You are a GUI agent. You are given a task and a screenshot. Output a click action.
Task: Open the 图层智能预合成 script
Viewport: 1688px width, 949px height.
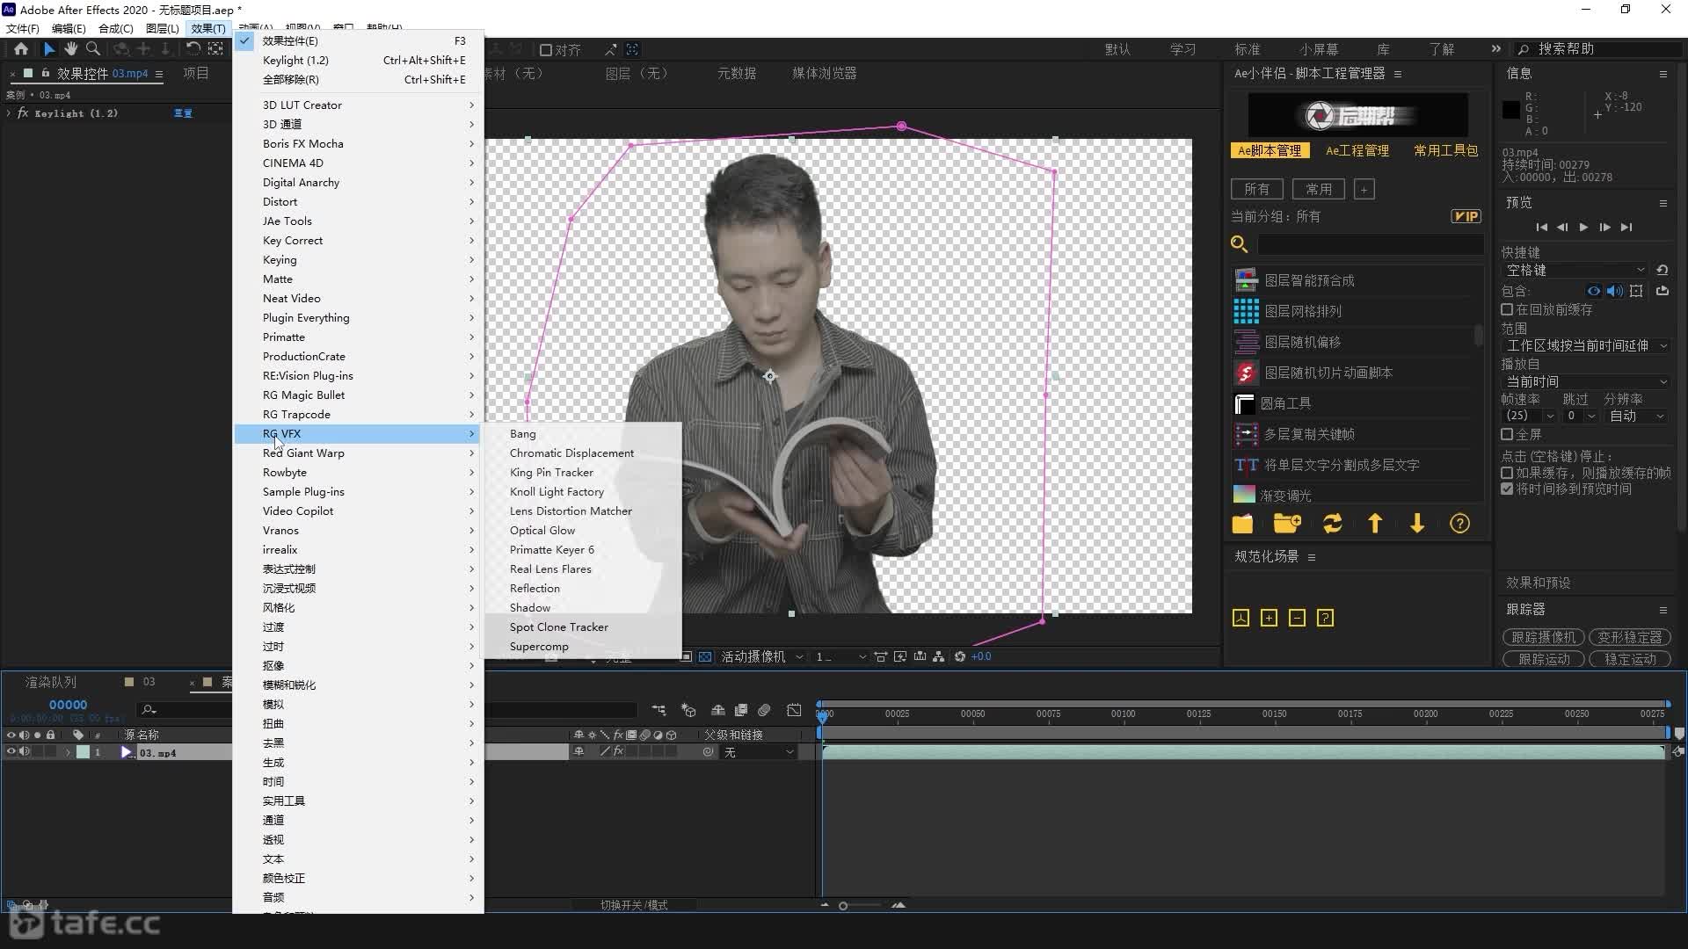click(x=1309, y=280)
